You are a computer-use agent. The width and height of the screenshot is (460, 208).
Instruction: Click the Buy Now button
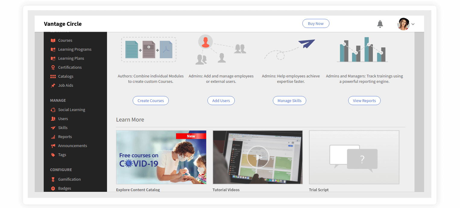coord(316,23)
